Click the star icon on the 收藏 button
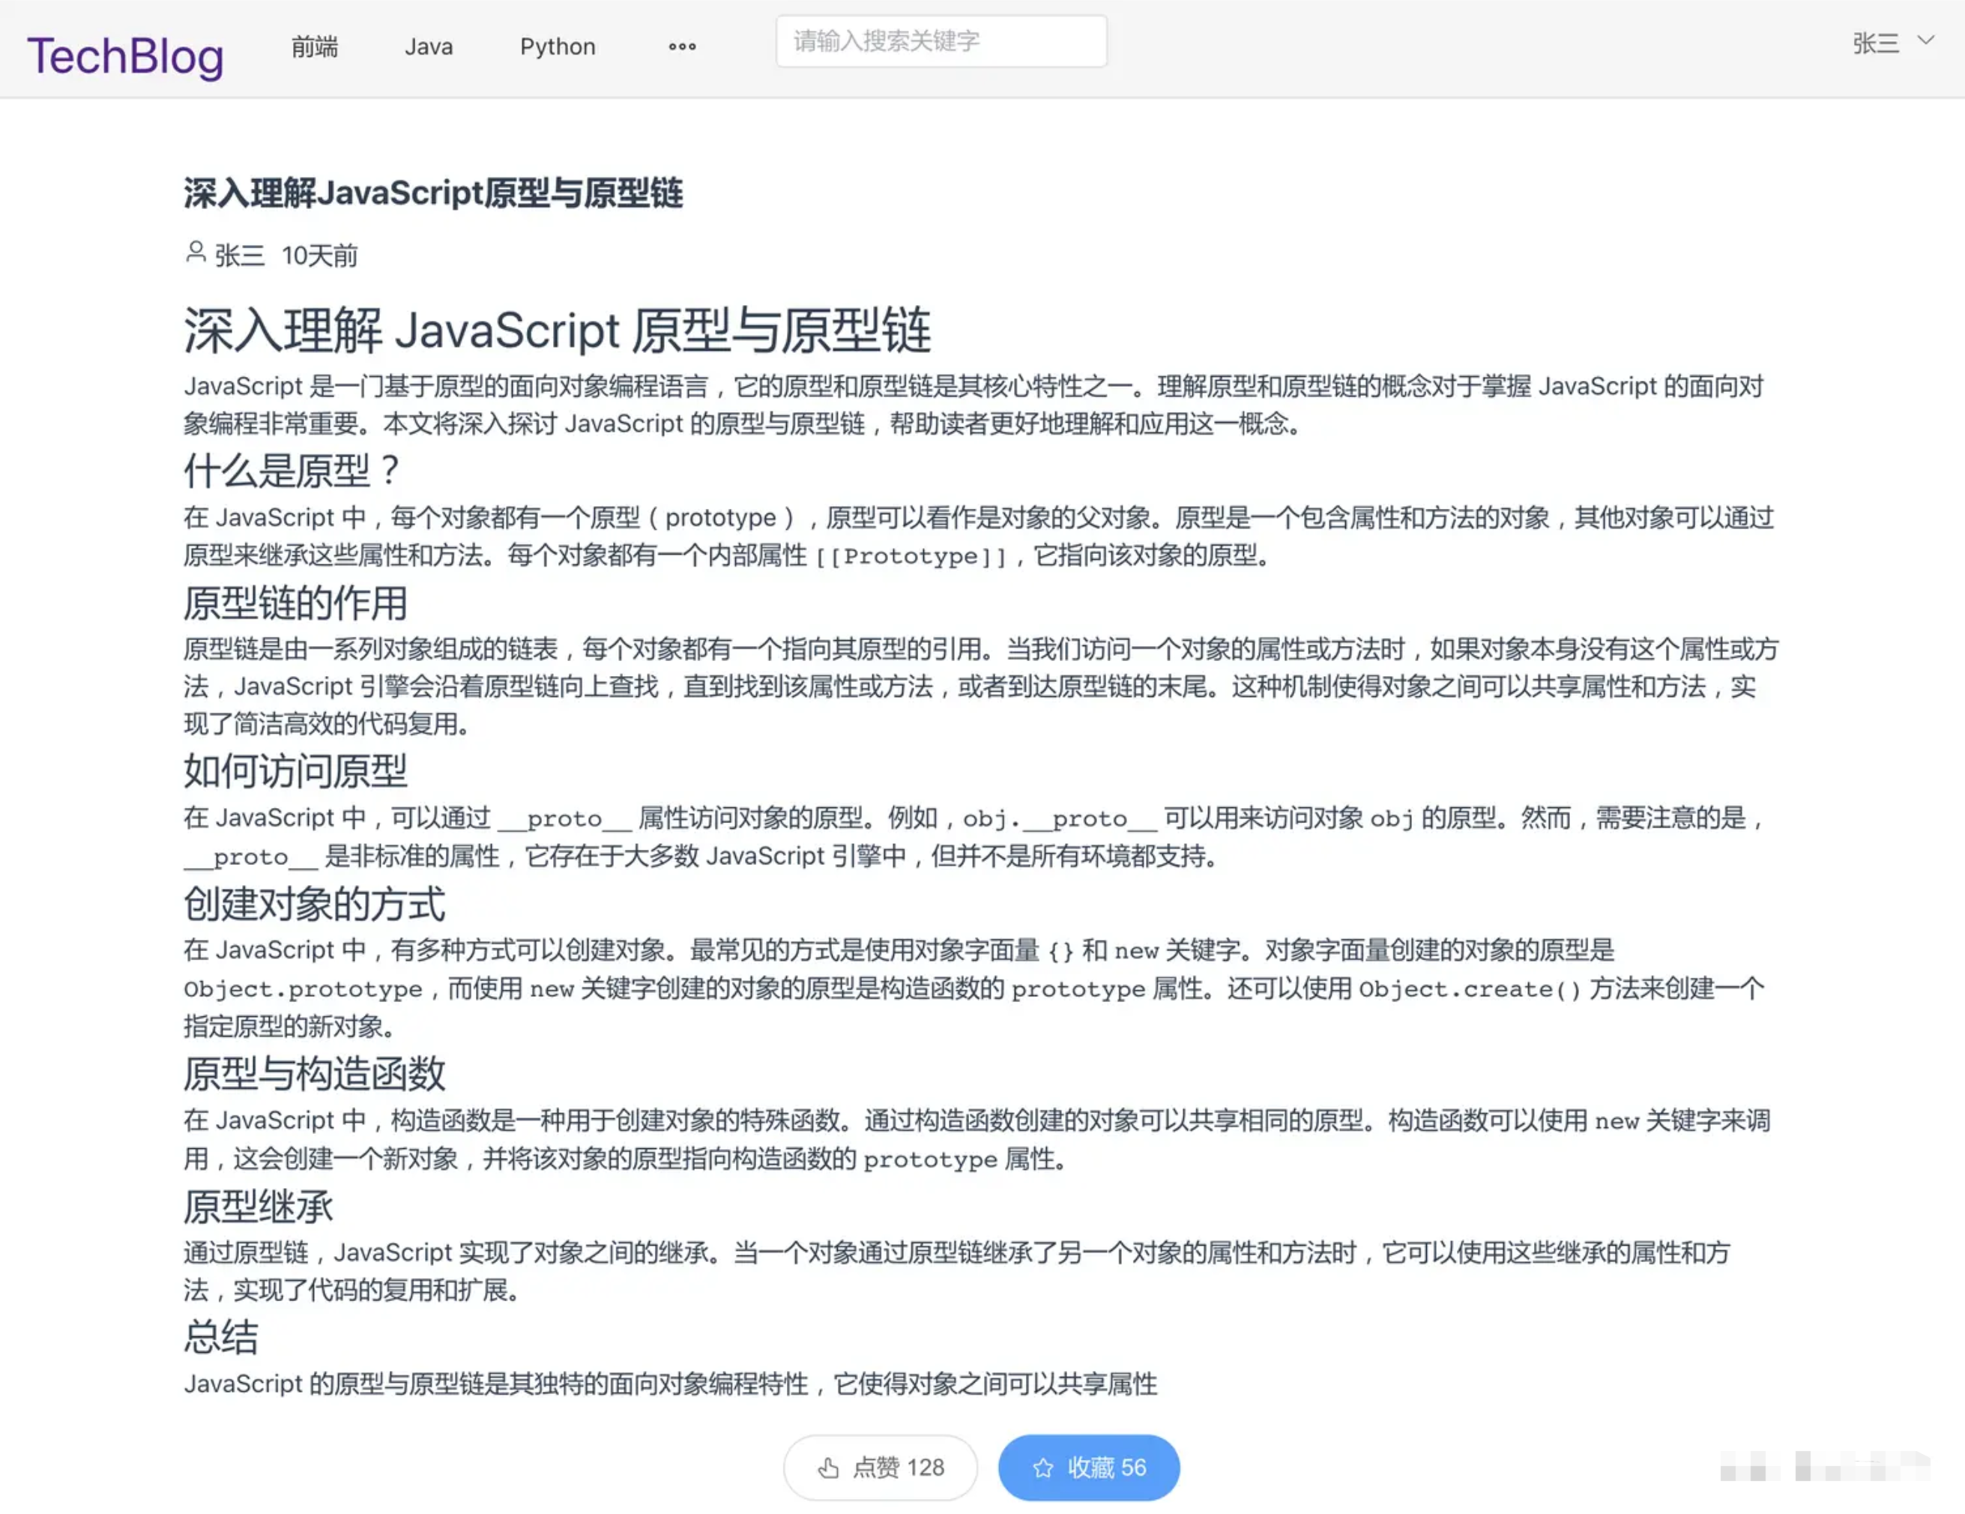 coord(1044,1468)
